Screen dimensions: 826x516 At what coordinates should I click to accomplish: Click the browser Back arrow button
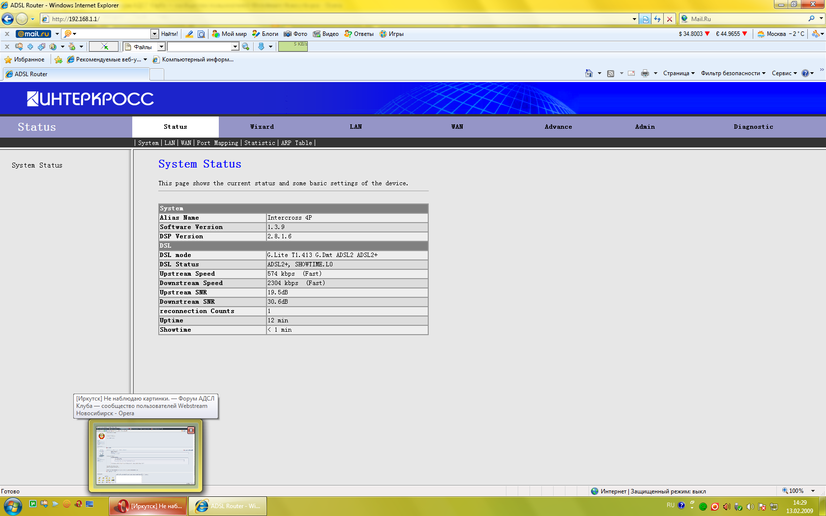(x=8, y=19)
